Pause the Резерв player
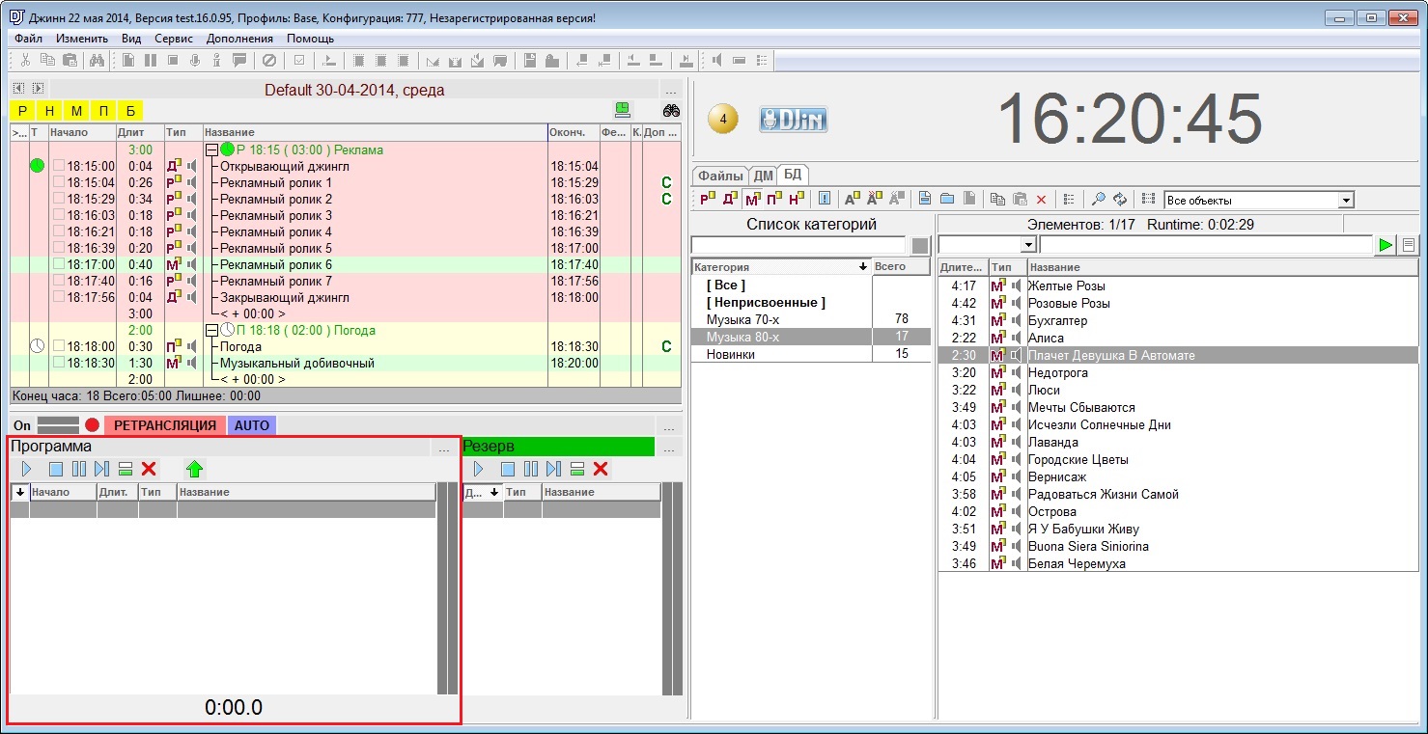The height and width of the screenshot is (734, 1428). pyautogui.click(x=531, y=469)
